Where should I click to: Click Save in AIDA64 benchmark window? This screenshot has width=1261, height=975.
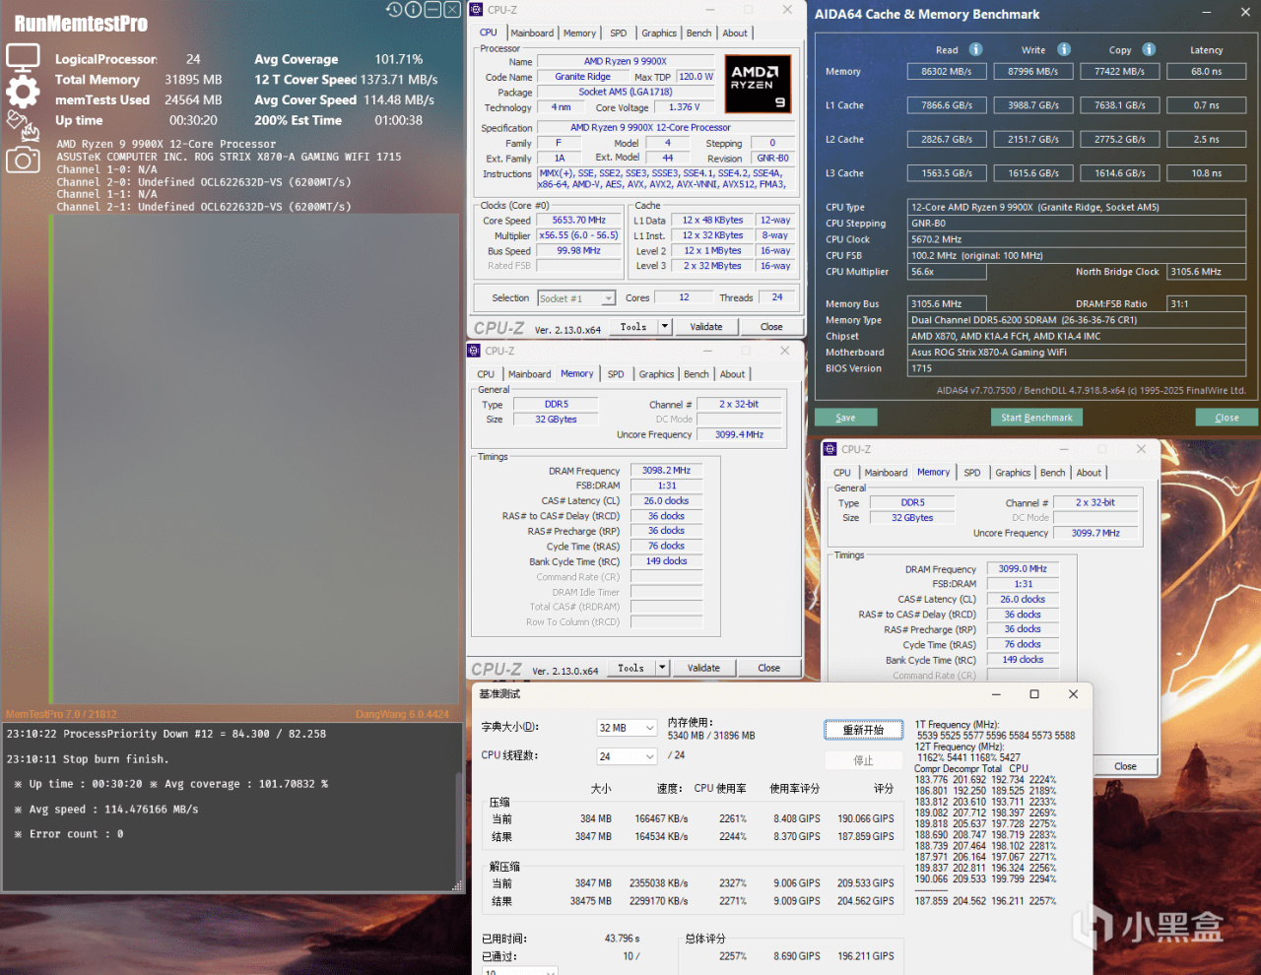tap(845, 418)
